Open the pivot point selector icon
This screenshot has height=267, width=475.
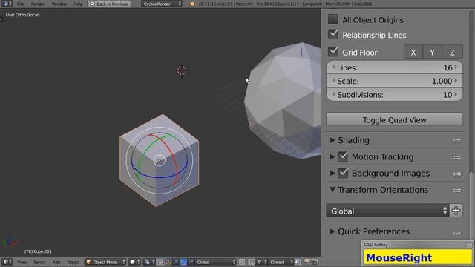tap(149, 262)
